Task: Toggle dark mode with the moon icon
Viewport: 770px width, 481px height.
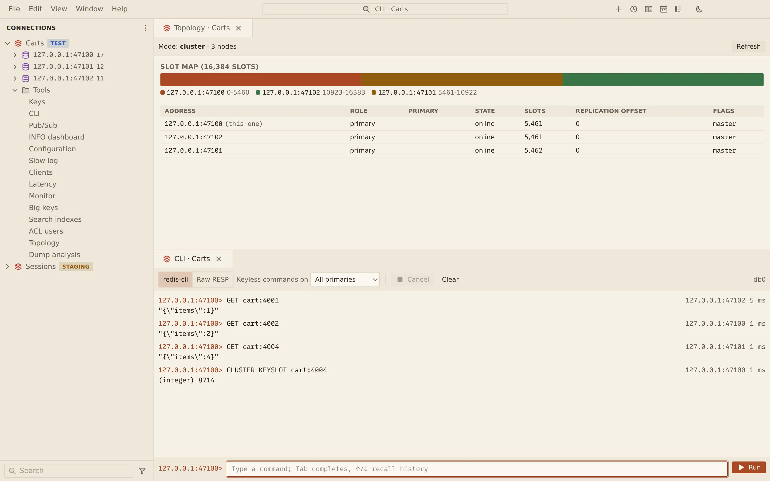Action: pyautogui.click(x=699, y=9)
